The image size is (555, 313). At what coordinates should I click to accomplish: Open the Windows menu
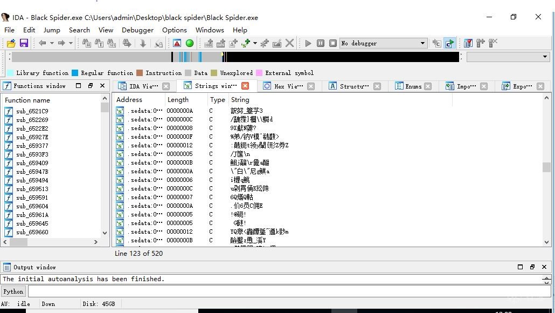point(210,30)
